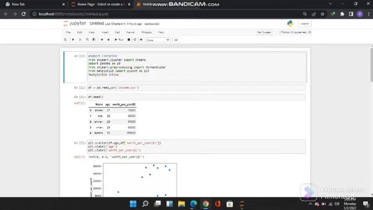Screen dimensions: 373x210
Task: Move the selected cell up
Action: (x=102, y=40)
